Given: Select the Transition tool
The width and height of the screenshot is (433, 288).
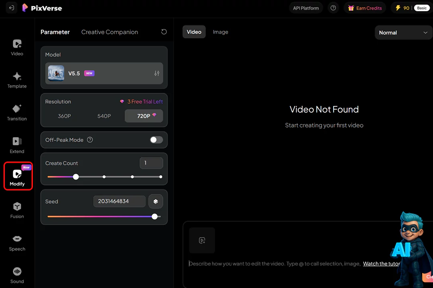Looking at the screenshot, I should click(17, 112).
